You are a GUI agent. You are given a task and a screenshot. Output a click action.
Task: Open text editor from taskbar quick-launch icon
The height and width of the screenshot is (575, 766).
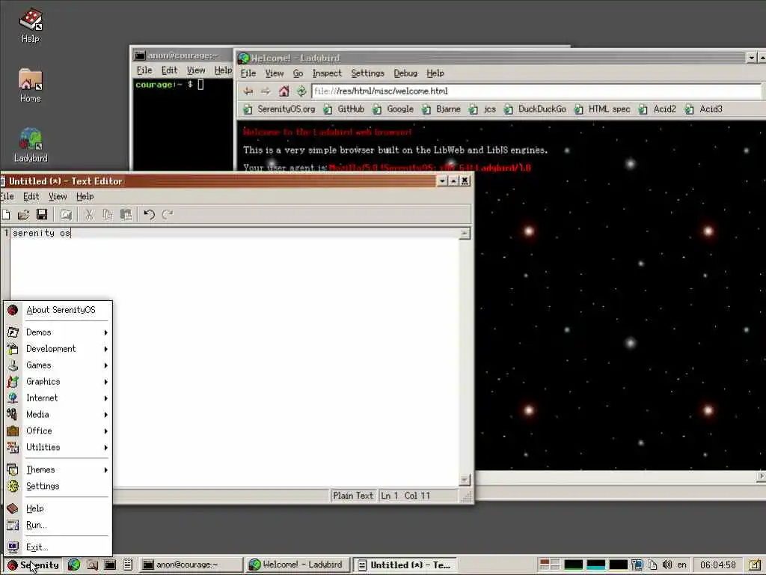[128, 565]
